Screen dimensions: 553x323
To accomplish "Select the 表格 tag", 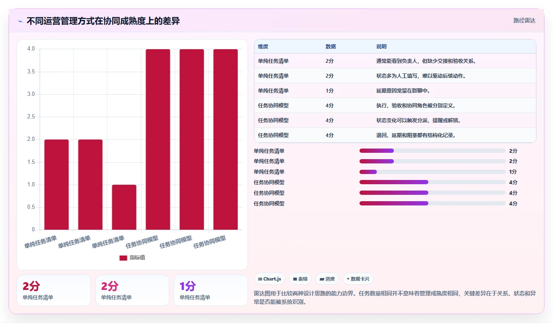I will [x=300, y=279].
